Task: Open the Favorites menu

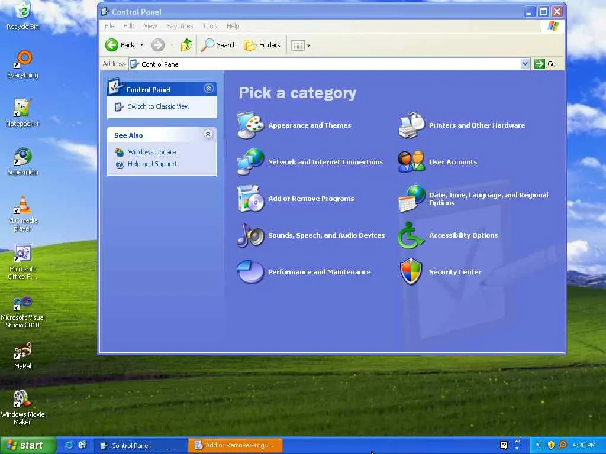Action: 179,26
